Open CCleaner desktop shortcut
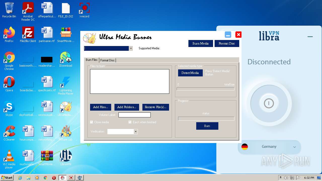The height and width of the screenshot is (181, 322). (x=9, y=133)
